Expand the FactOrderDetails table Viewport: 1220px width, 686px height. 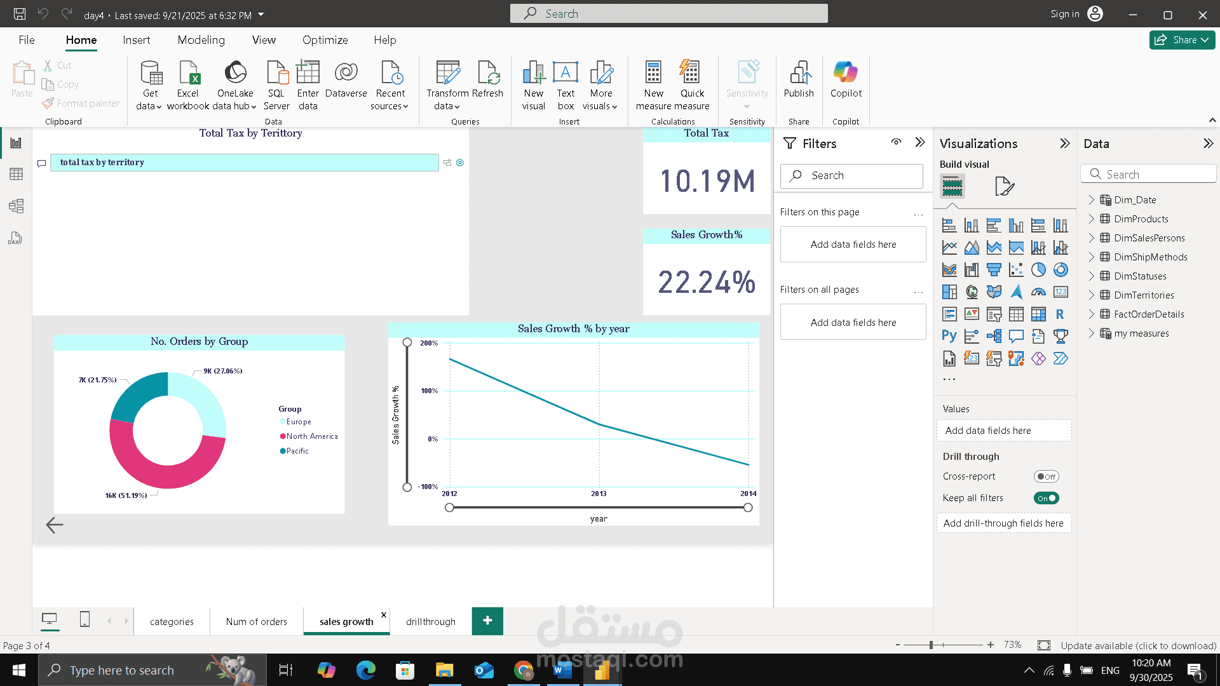tap(1092, 314)
